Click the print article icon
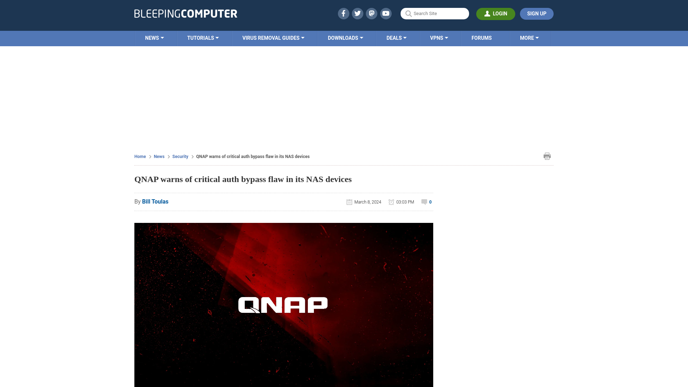The image size is (688, 387). 547,156
